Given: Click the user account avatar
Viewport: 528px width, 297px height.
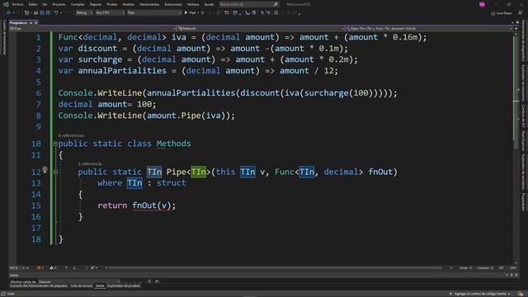Looking at the screenshot, I should [x=482, y=4].
